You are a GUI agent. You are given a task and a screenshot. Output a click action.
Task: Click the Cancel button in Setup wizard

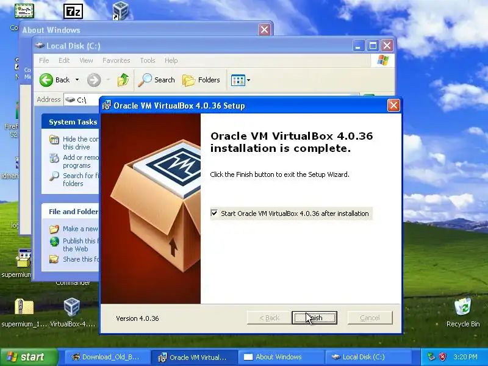click(x=370, y=318)
